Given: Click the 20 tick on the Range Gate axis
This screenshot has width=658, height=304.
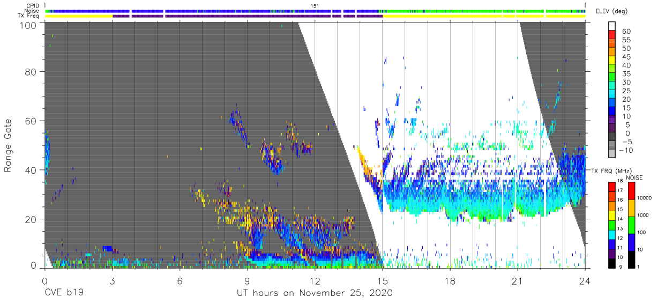Looking at the screenshot, I should [x=31, y=219].
